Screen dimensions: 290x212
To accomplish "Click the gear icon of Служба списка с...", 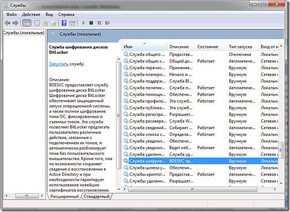I will pyautogui.click(x=126, y=134).
